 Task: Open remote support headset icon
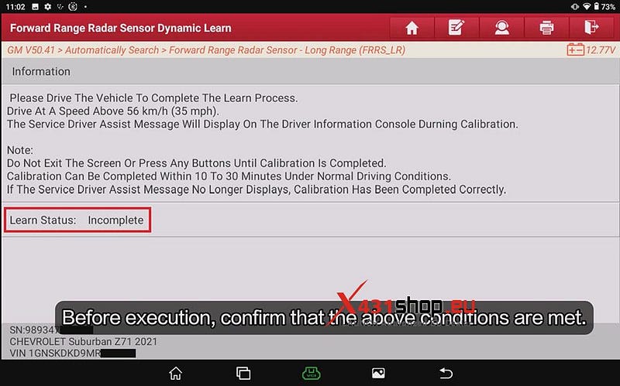[x=501, y=28]
